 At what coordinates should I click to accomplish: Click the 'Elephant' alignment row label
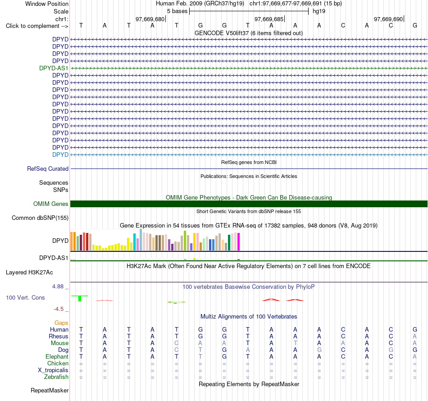pyautogui.click(x=57, y=357)
